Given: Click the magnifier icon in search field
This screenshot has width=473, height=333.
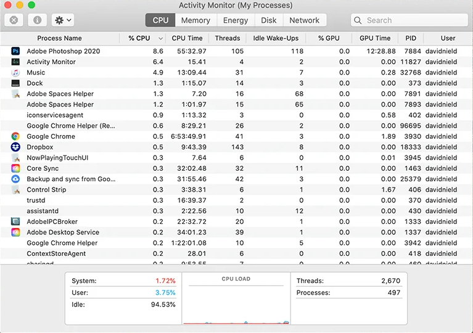Looking at the screenshot, I should click(358, 20).
